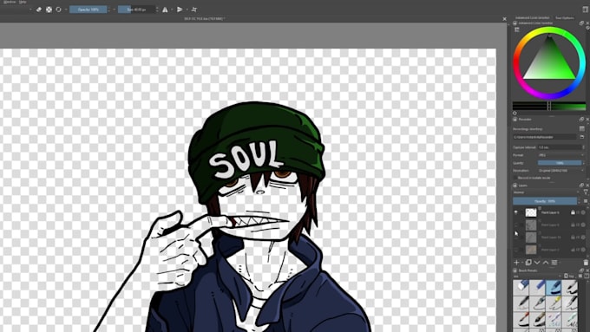
Task: Click the wrap around mode icon
Action: (x=194, y=10)
